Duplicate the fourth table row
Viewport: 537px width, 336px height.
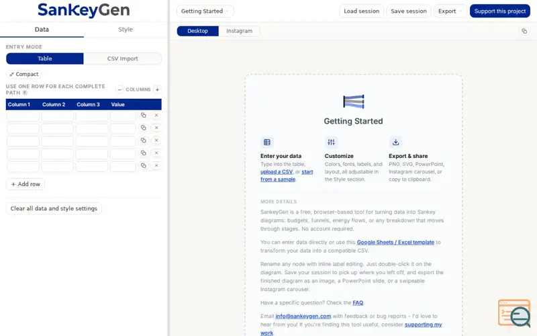point(144,153)
